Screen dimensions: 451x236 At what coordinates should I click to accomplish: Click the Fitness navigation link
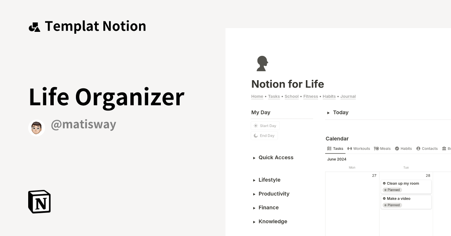pyautogui.click(x=310, y=96)
